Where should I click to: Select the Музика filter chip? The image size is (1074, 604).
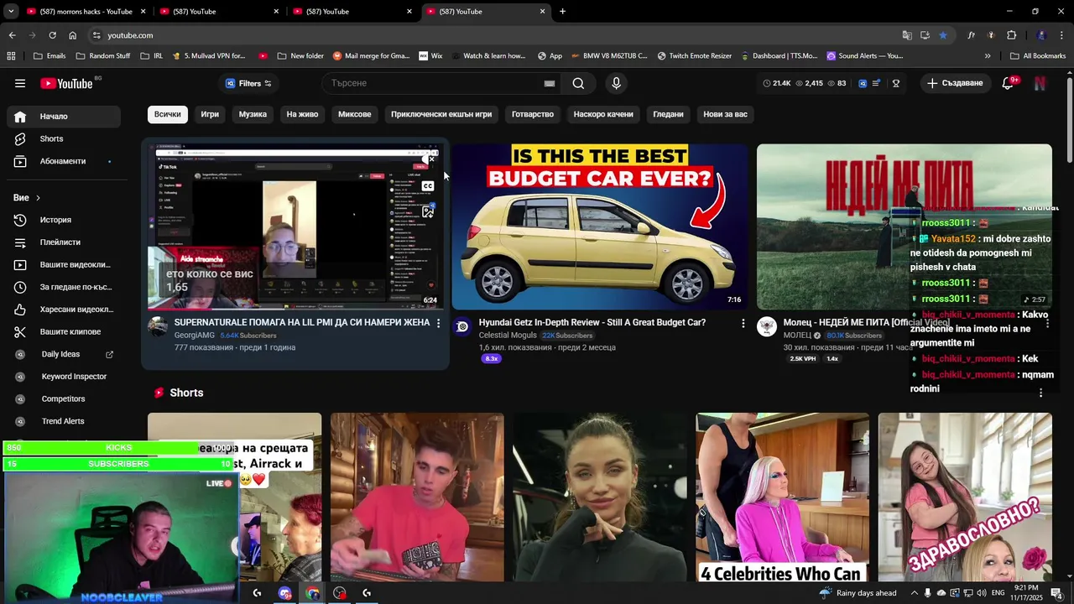point(253,114)
